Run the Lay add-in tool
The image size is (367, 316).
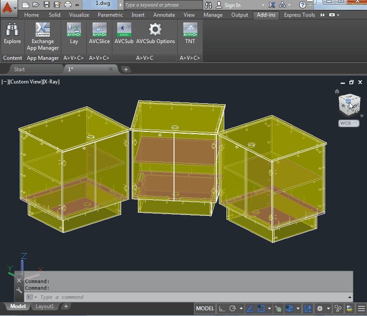click(x=74, y=34)
